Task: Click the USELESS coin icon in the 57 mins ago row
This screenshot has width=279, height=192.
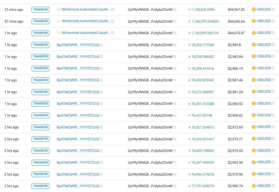Action: pyautogui.click(x=253, y=21)
